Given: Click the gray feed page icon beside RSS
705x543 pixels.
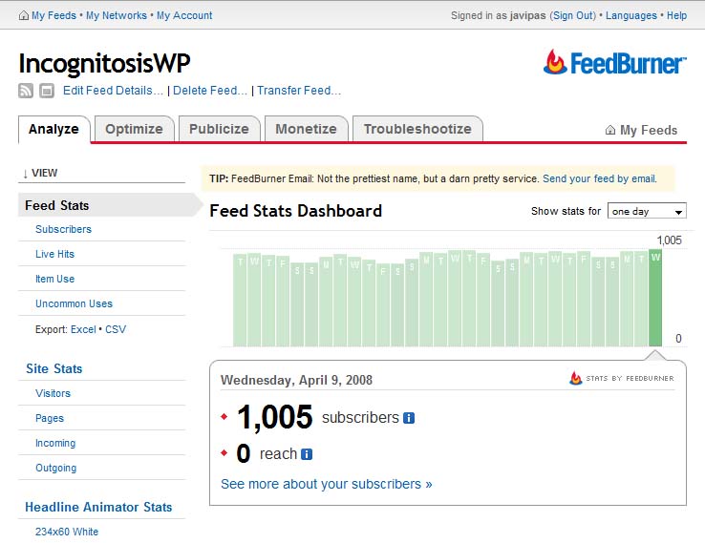Looking at the screenshot, I should point(46,91).
